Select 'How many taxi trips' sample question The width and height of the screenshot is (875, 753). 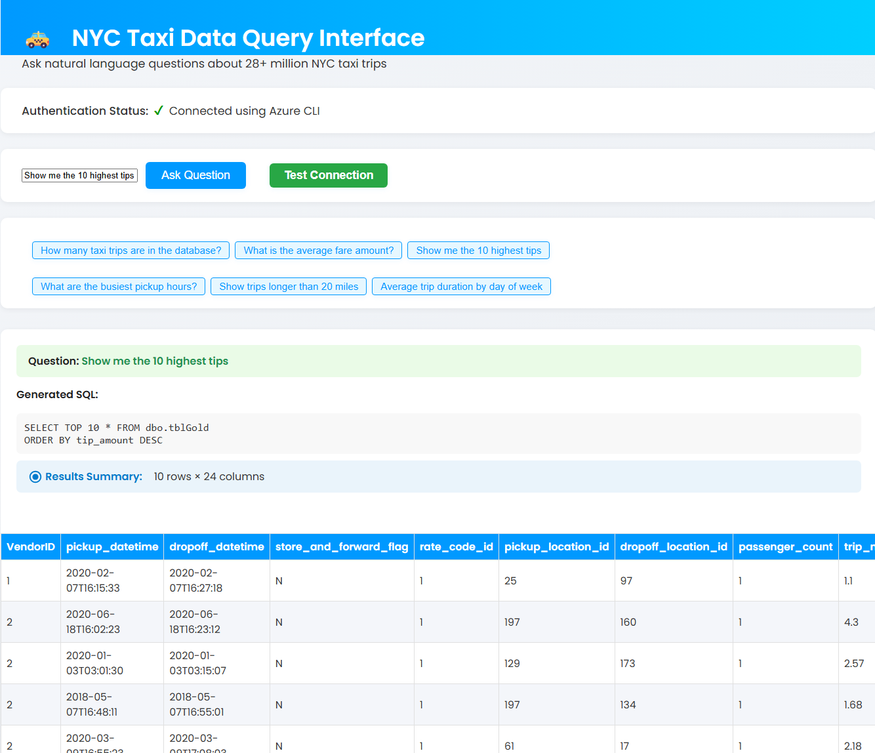[x=131, y=251]
